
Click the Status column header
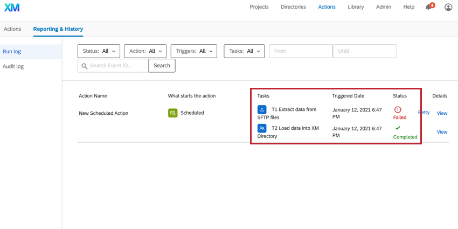pyautogui.click(x=400, y=96)
